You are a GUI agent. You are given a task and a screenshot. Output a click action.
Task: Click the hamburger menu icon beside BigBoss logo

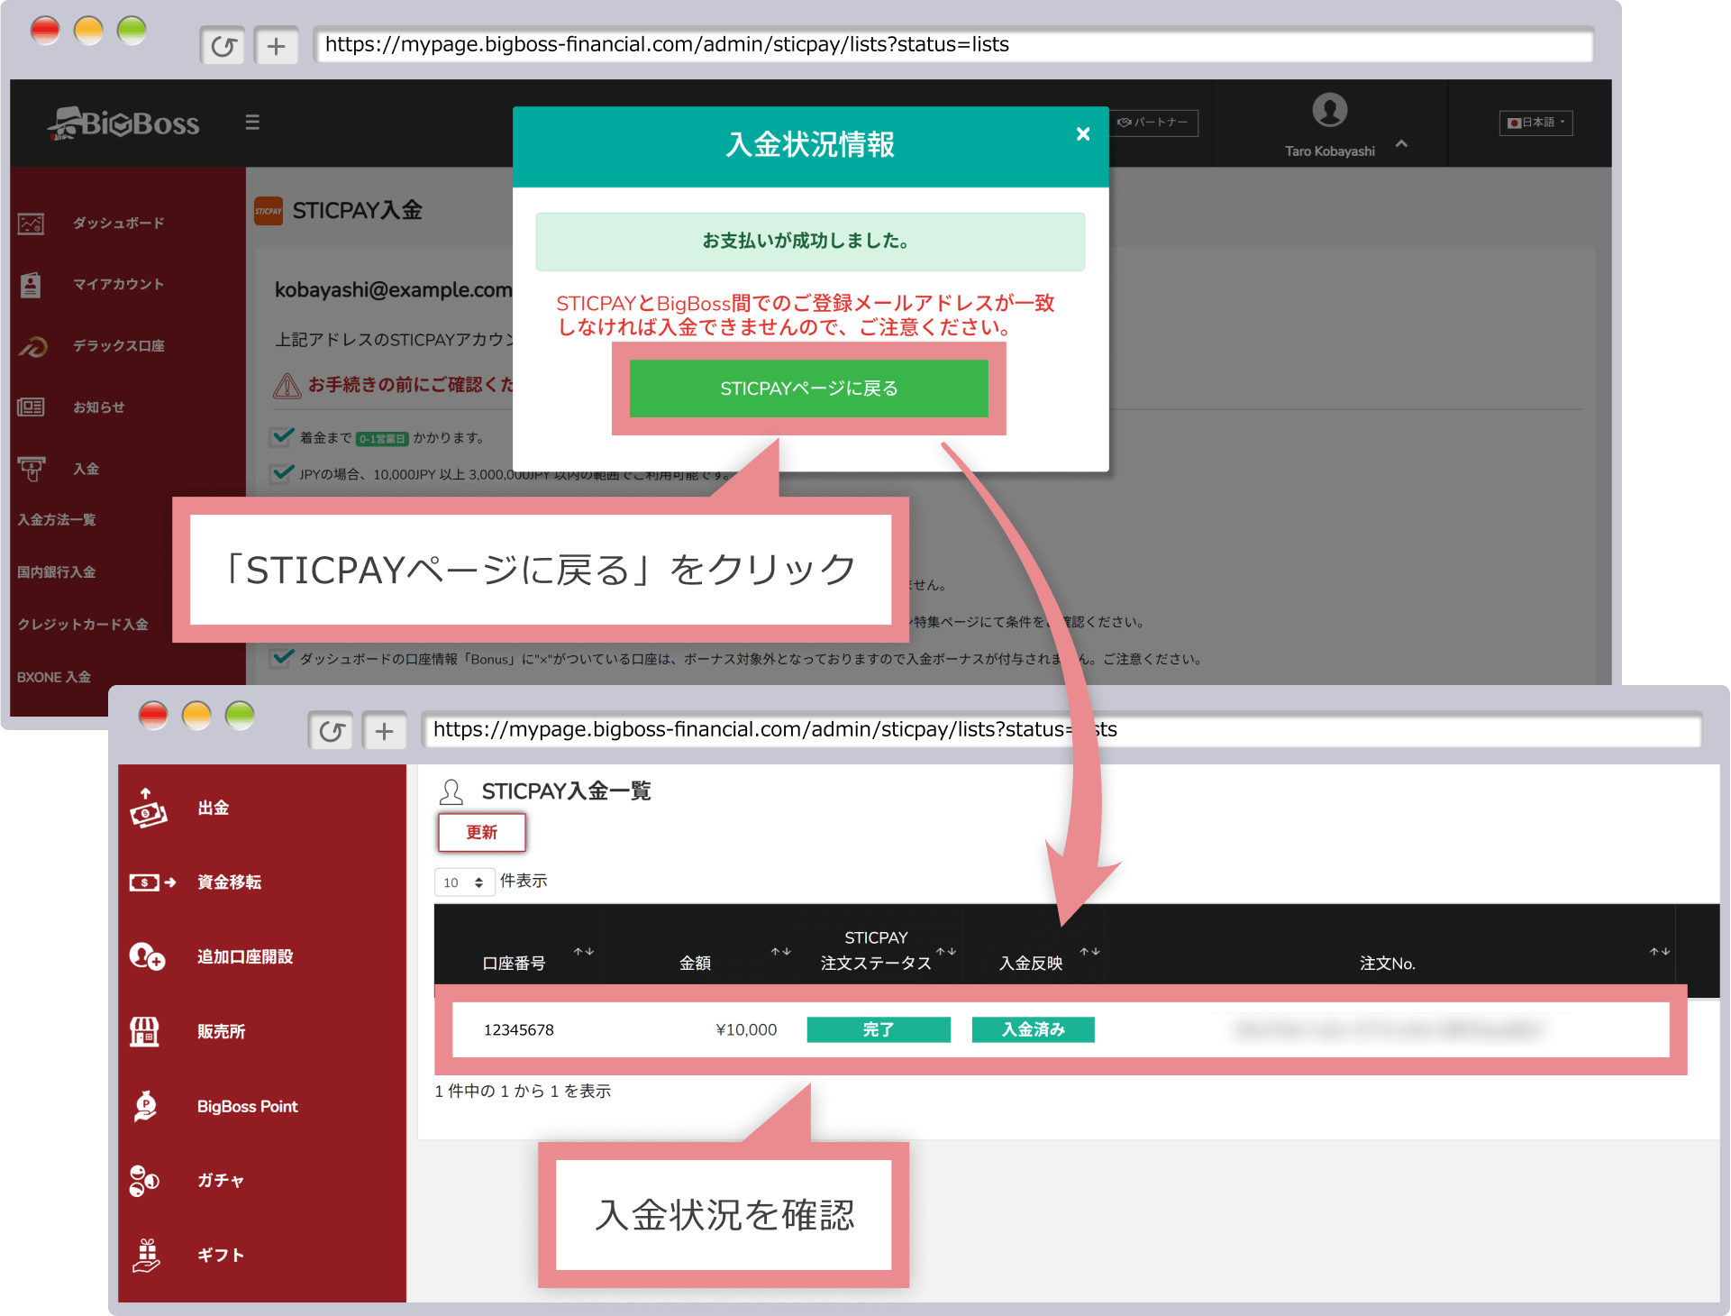point(252,123)
